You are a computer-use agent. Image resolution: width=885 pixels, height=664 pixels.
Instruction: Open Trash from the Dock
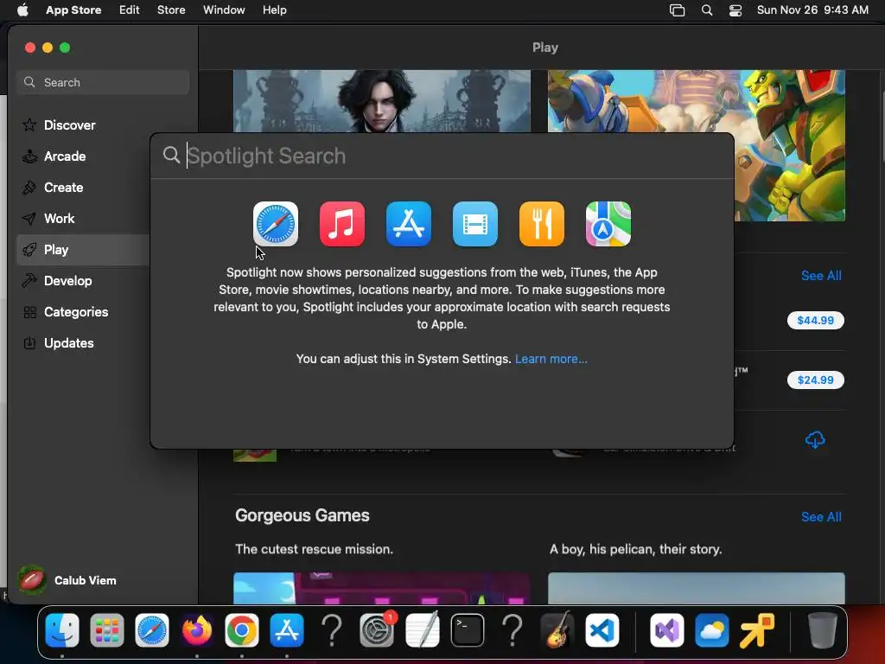pos(823,630)
